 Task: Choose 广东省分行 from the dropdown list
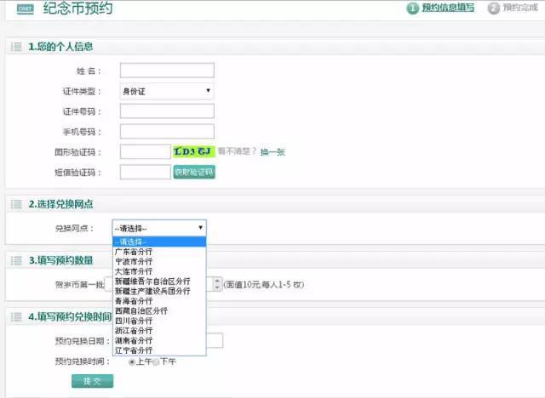(134, 252)
